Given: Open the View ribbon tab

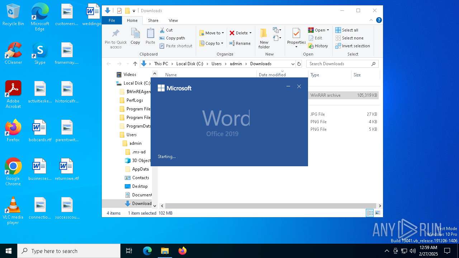Looking at the screenshot, I should 173,20.
